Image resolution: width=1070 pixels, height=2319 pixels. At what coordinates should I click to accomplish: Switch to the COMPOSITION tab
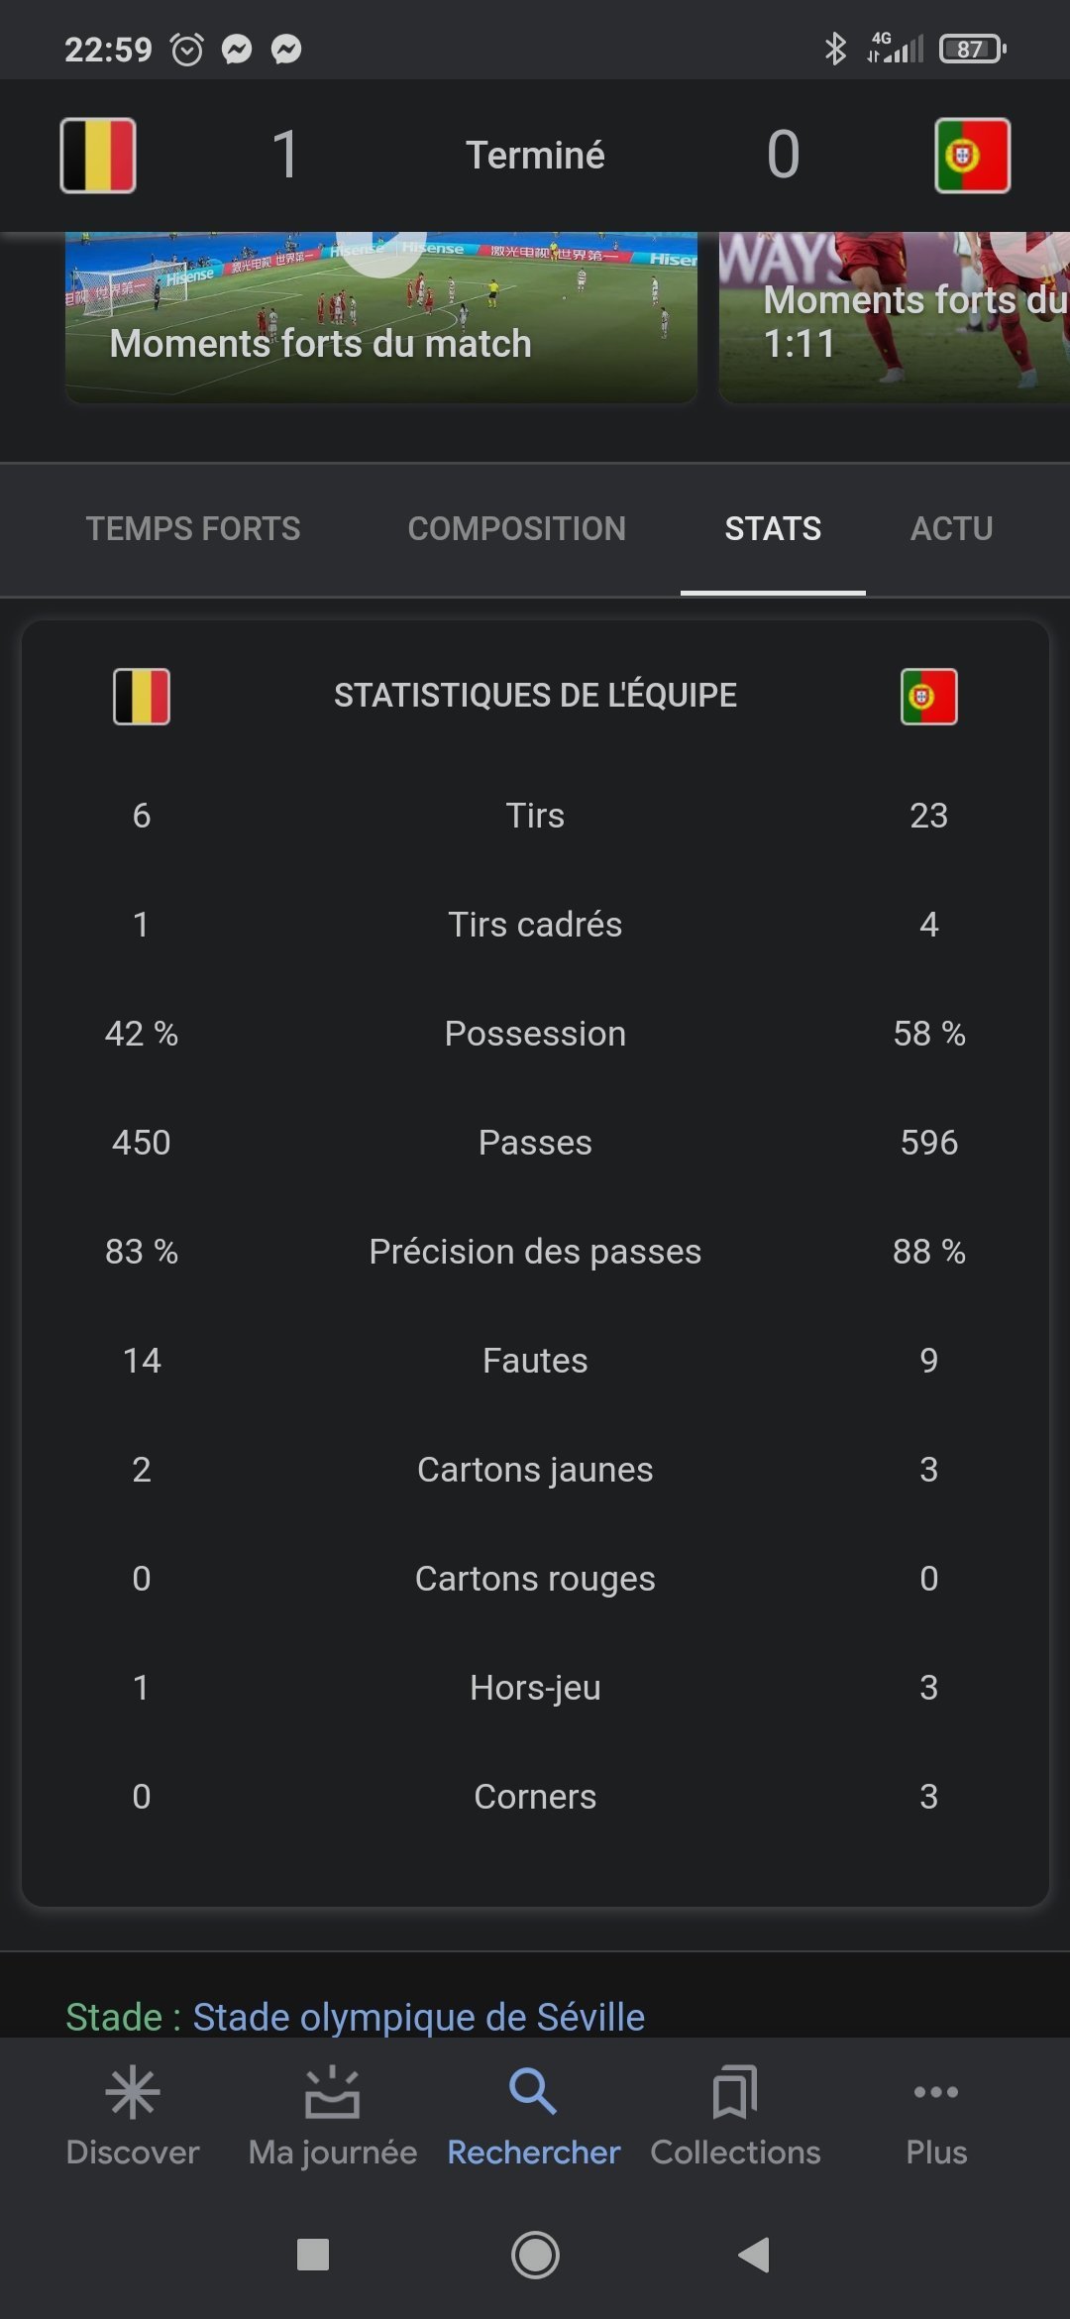pyautogui.click(x=517, y=529)
